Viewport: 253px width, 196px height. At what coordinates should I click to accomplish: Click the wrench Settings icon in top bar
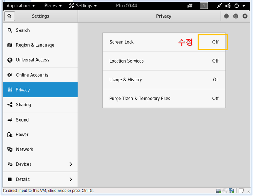tap(71, 6)
